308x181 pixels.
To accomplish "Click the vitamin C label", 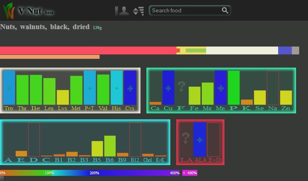I will tap(46, 160).
